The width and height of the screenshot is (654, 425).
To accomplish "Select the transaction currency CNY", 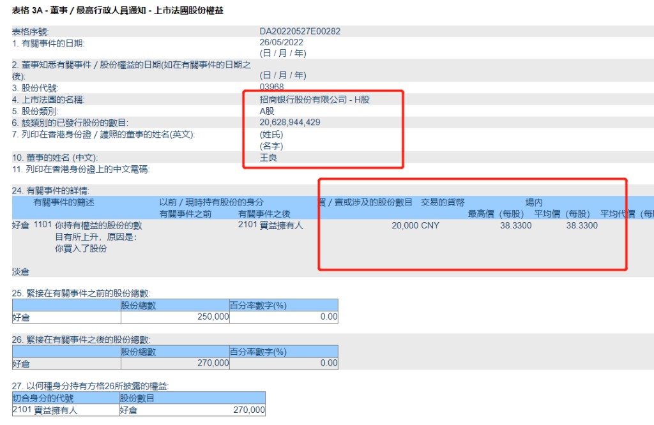I will [x=430, y=225].
